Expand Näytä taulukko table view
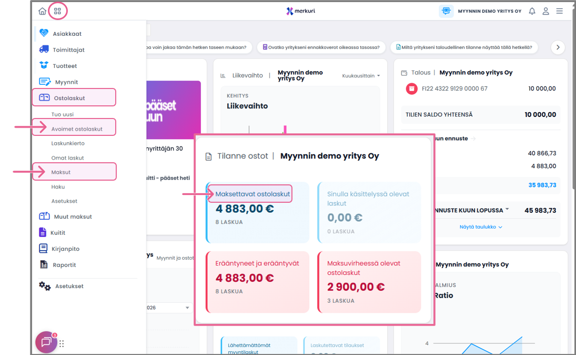This screenshot has height=355, width=576. pyautogui.click(x=480, y=227)
